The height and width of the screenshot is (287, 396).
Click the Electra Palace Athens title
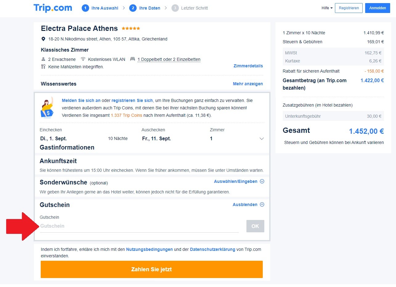pos(79,28)
